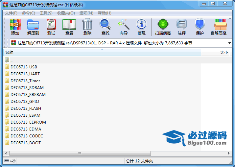Select the DEC6713_SBSRAM folder

[25, 94]
